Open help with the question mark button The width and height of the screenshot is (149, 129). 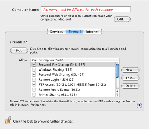pyautogui.click(x=139, y=106)
